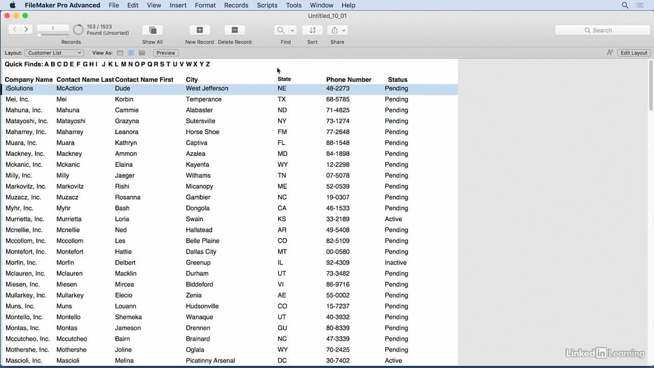Open the Window menu
This screenshot has height=368, width=654.
321,5
